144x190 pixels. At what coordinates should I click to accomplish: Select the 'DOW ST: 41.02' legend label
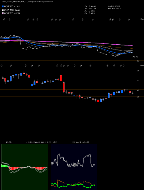pos(12,6)
